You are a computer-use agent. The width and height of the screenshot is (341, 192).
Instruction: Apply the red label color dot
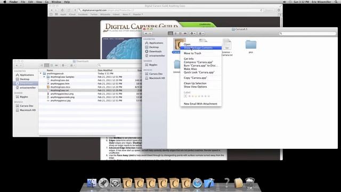tap(189, 96)
